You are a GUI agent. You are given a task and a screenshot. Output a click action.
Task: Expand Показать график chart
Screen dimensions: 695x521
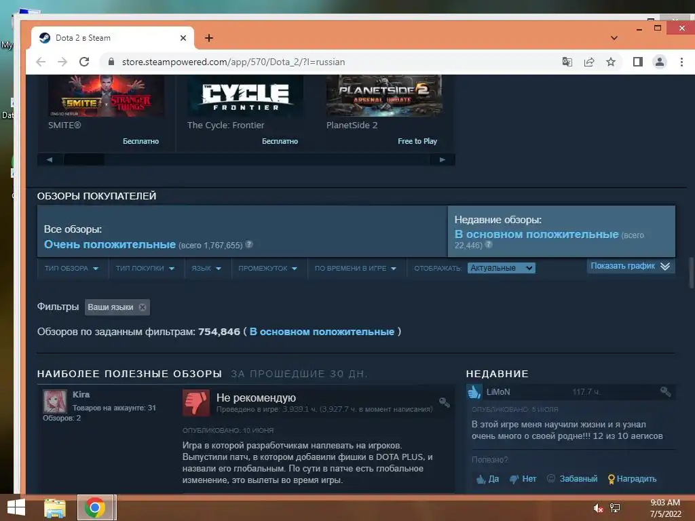(x=631, y=266)
